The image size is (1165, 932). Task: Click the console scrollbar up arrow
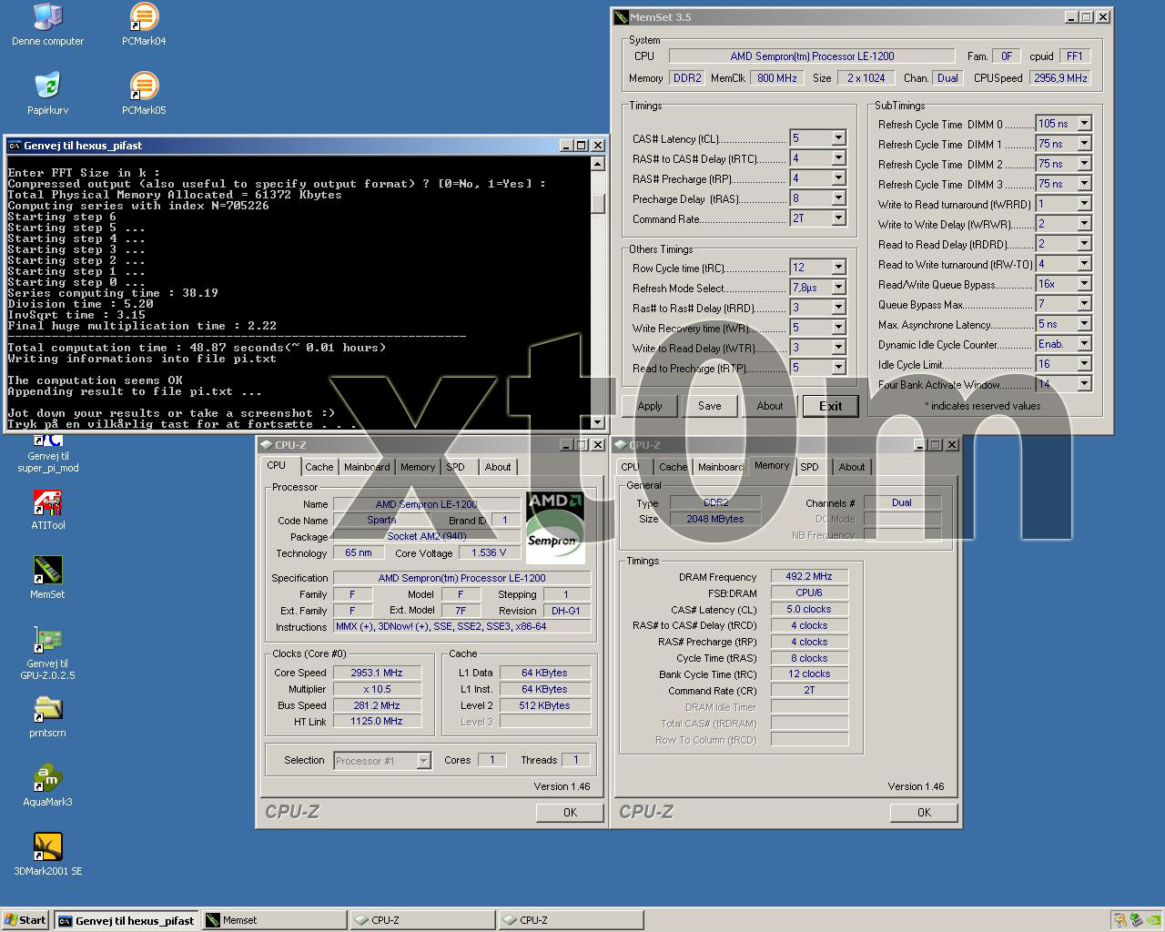coord(598,164)
